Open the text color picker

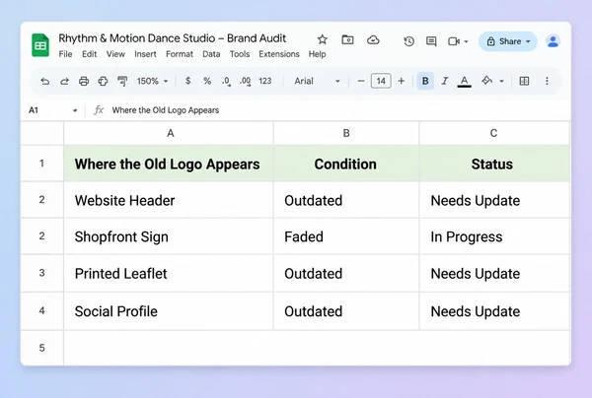[464, 81]
